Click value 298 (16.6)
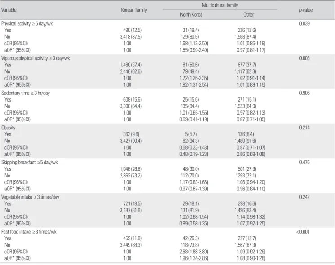Viewport: 335px width, 265px height. coord(247,203)
